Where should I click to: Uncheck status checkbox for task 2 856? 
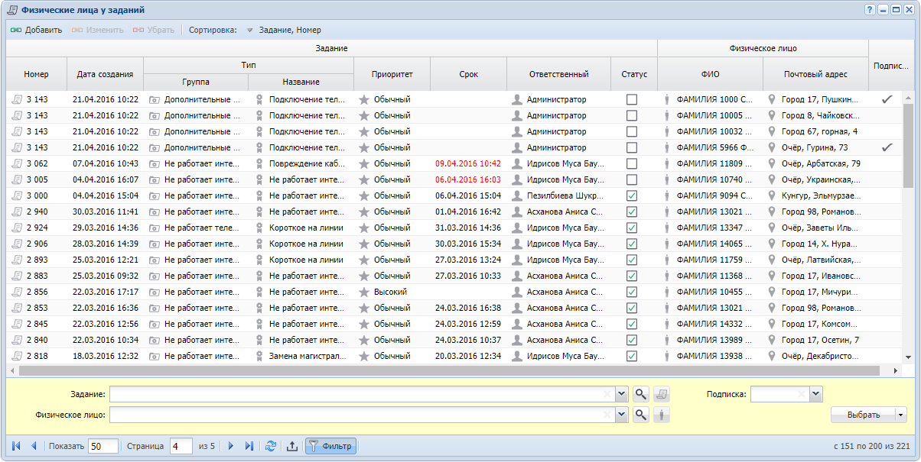tap(632, 292)
